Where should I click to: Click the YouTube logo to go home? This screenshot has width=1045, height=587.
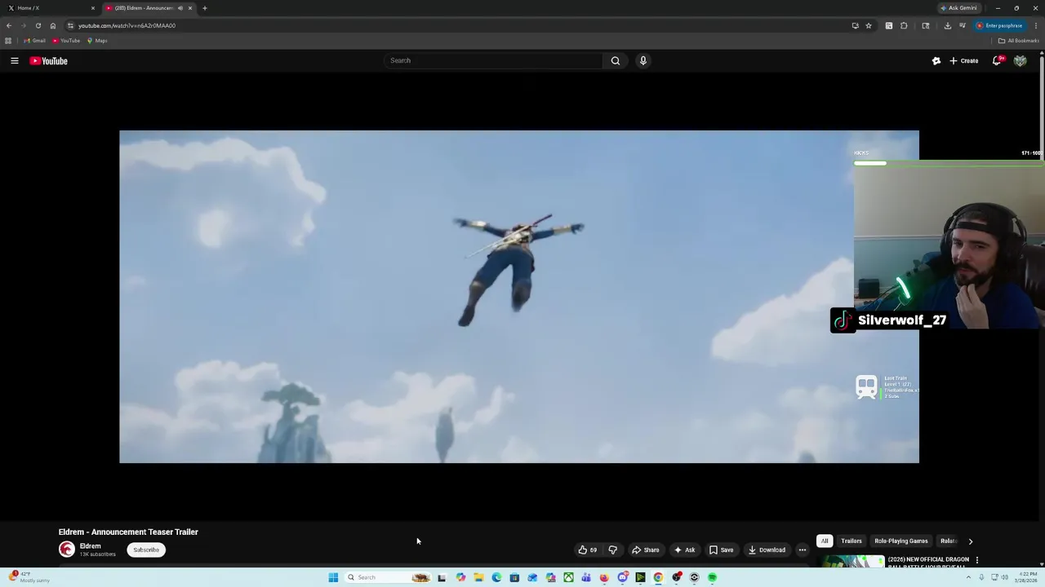(49, 60)
